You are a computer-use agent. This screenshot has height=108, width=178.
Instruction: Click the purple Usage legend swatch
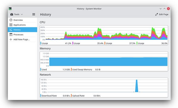point(73,43)
